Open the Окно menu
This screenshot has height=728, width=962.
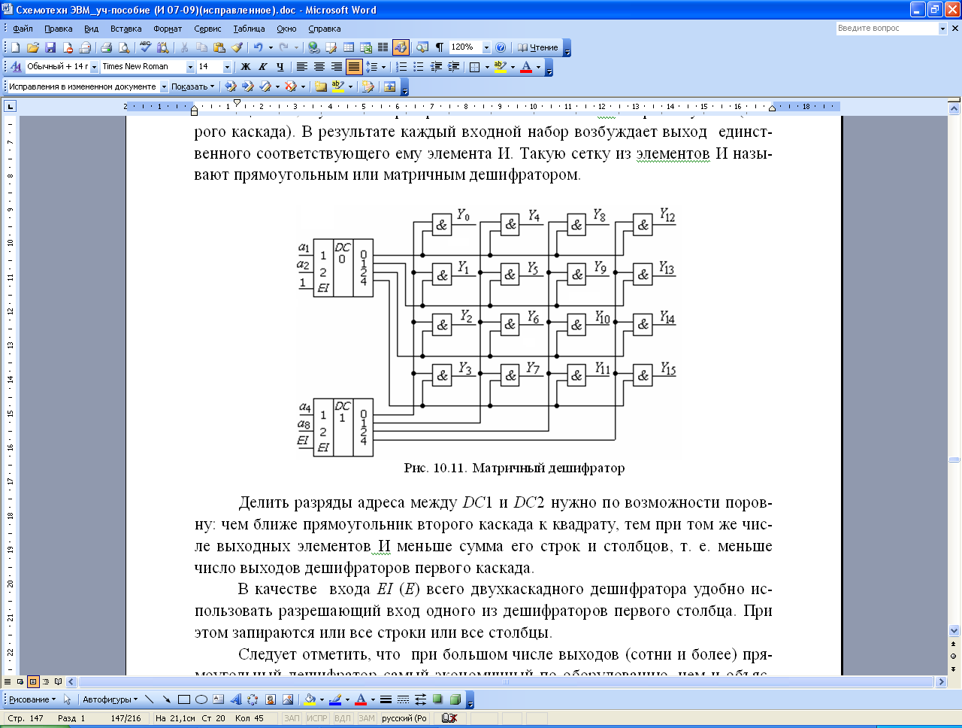pyautogui.click(x=286, y=29)
